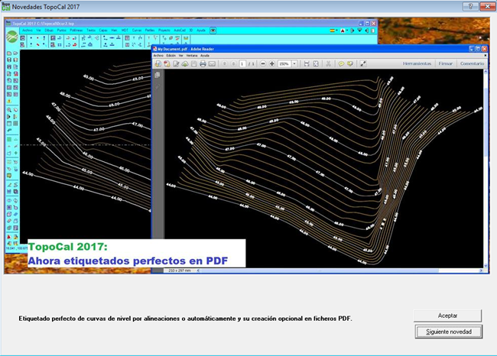The height and width of the screenshot is (356, 497).
Task: Open Polilíneas menu in TopoCal window
Action: coord(76,31)
